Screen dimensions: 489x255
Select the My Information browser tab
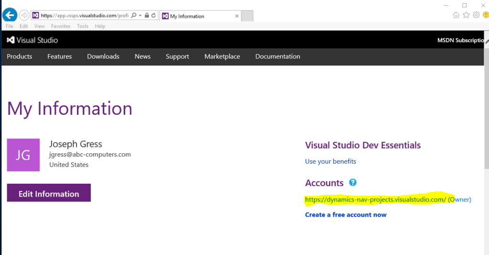tap(200, 16)
